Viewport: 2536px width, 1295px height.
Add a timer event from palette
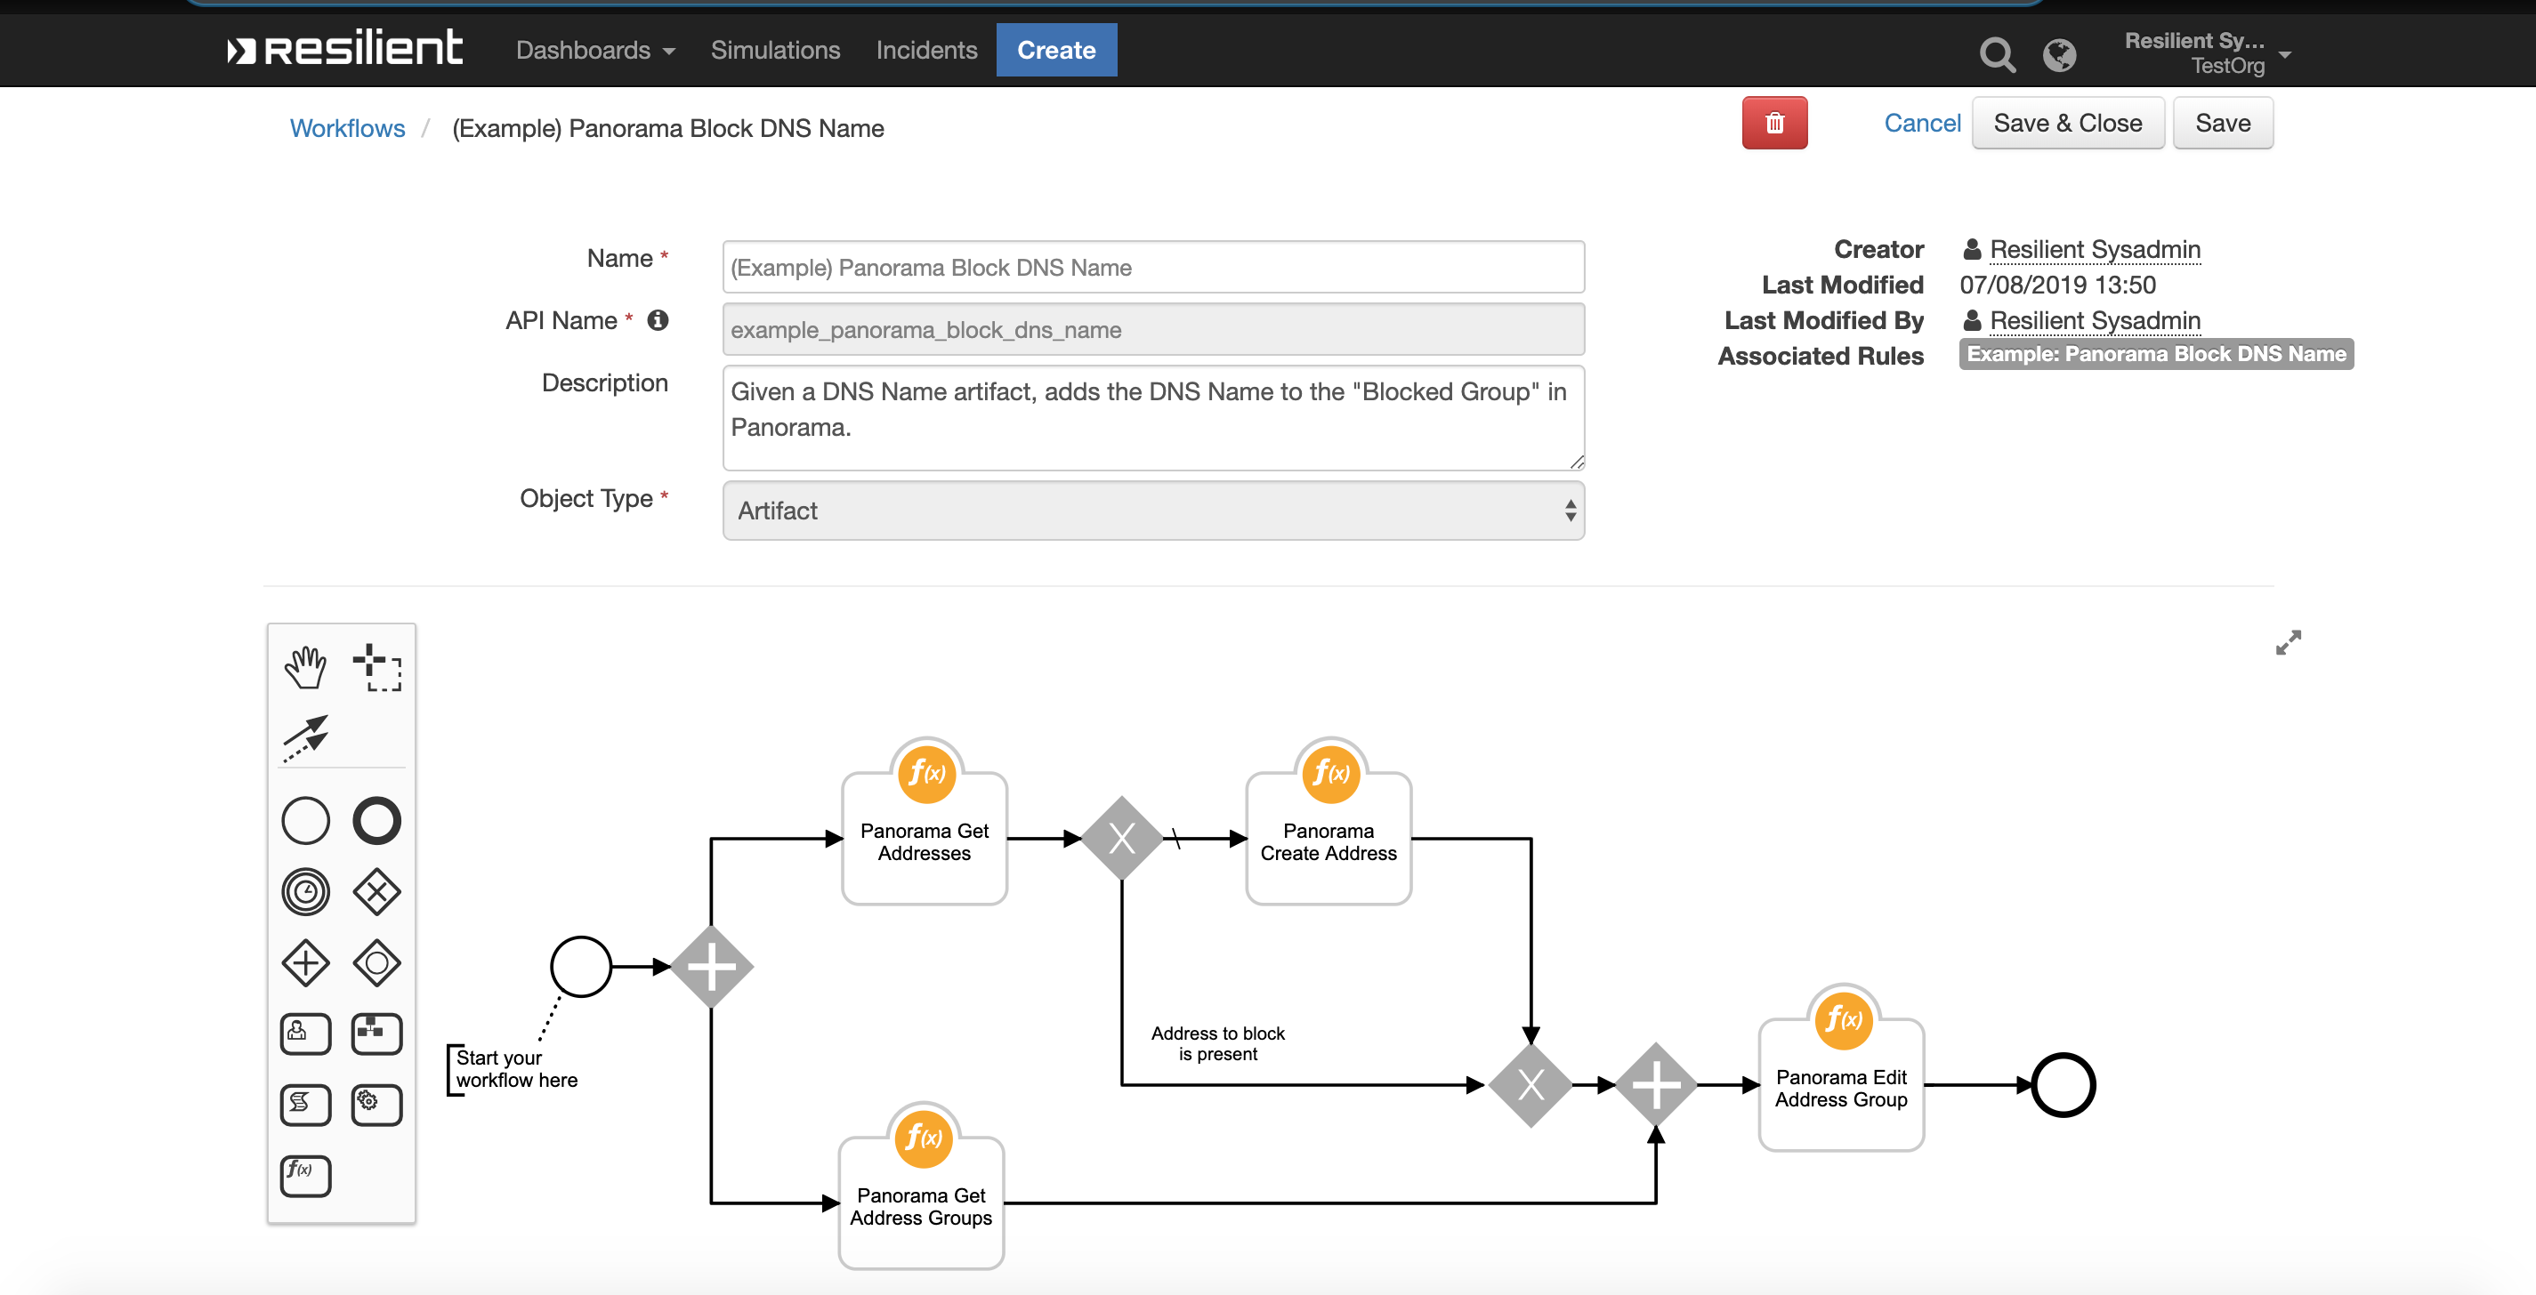click(305, 891)
